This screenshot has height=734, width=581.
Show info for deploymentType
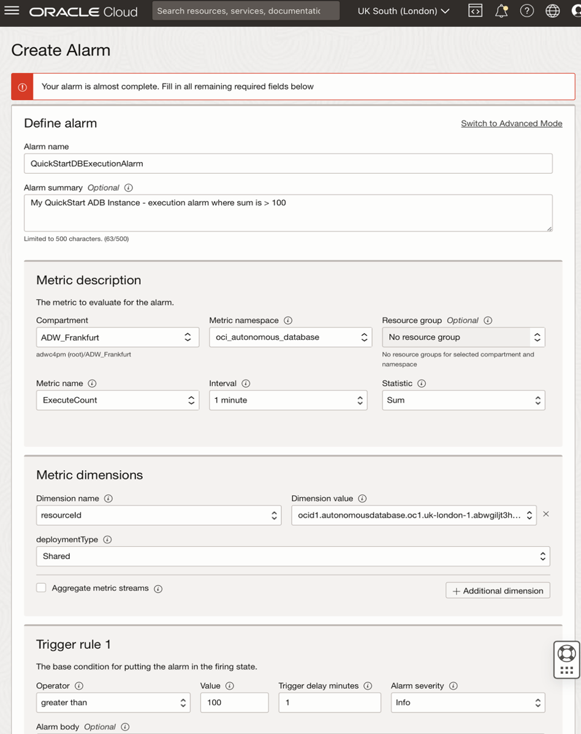(x=107, y=539)
